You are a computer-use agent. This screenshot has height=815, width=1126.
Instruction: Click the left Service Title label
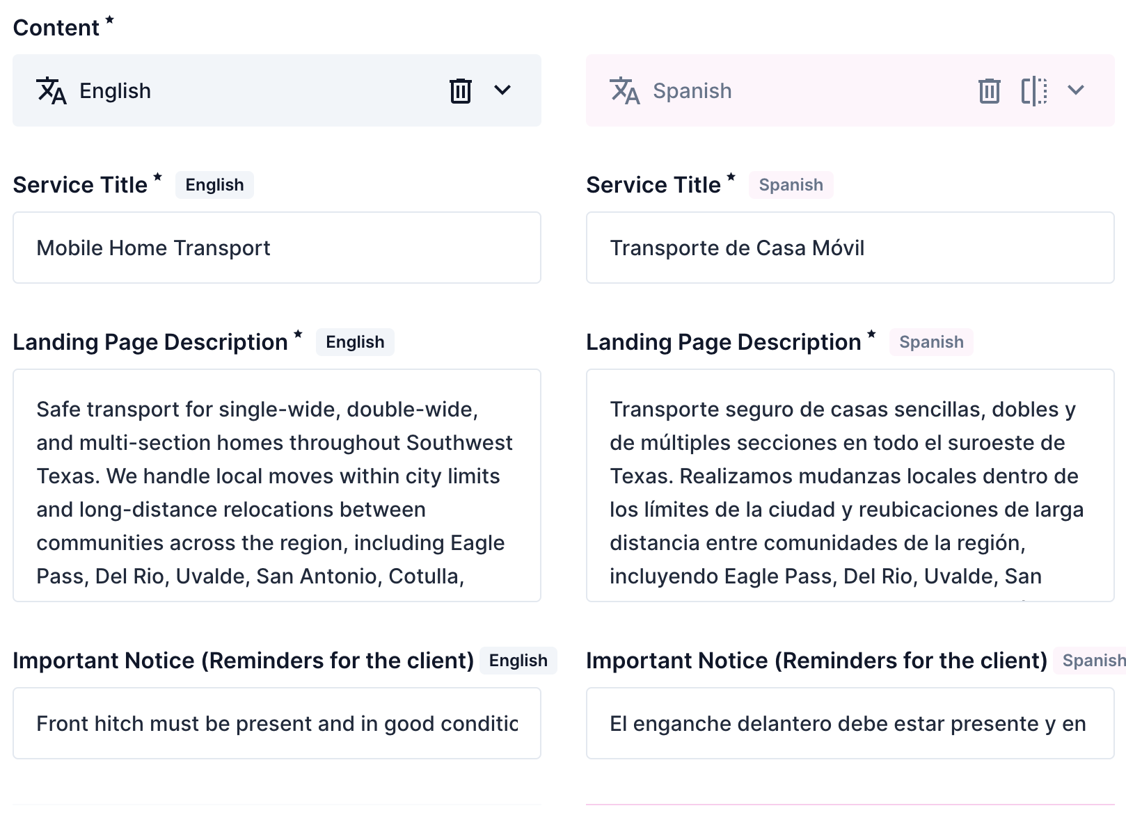(80, 185)
